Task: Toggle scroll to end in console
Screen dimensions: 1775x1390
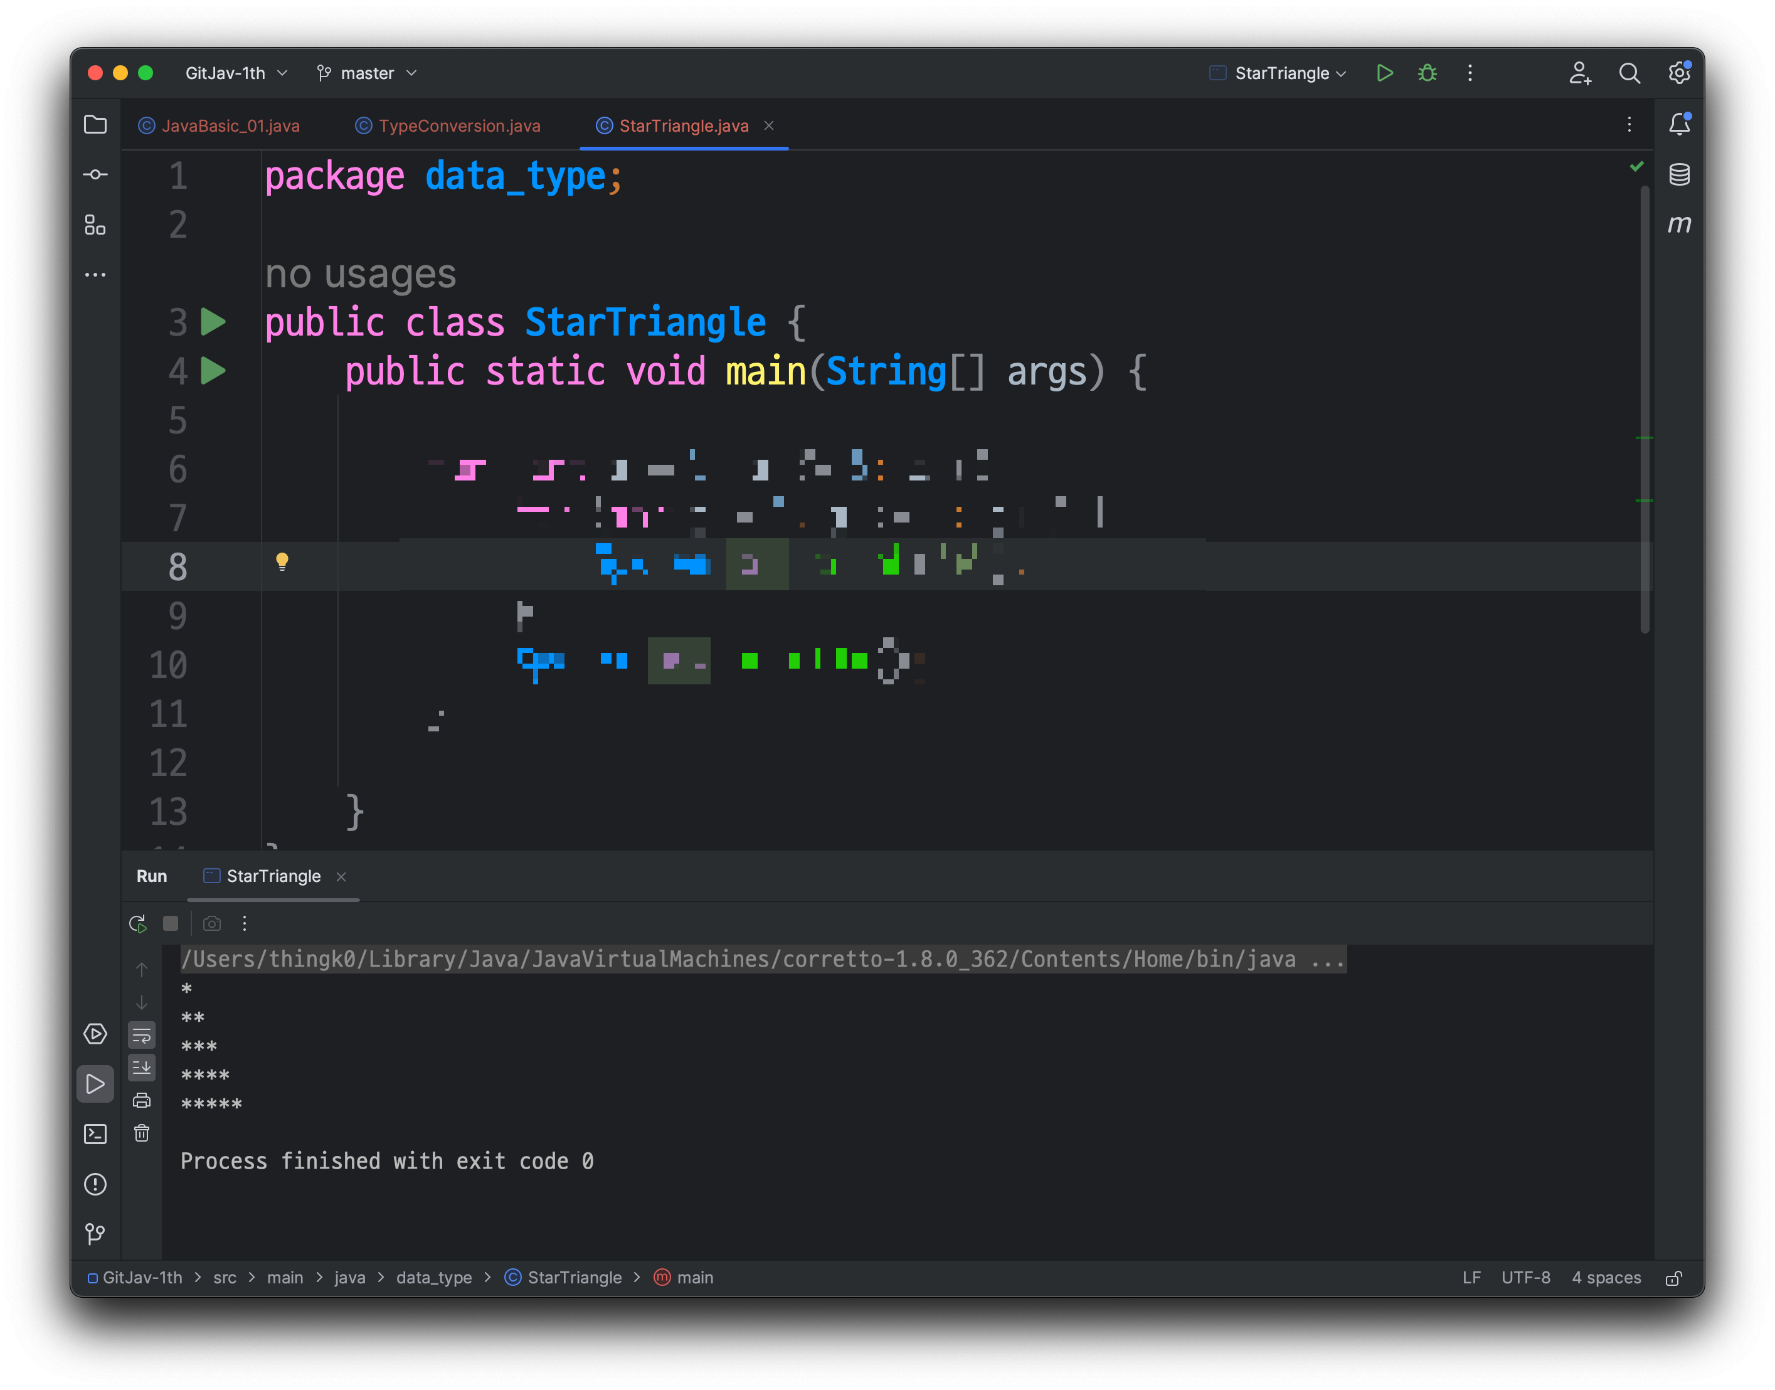Action: [142, 1067]
